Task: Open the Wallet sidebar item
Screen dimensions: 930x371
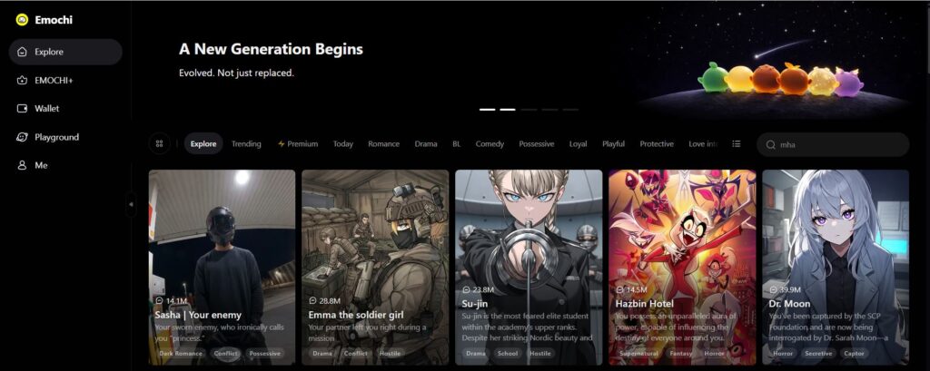Action: point(65,109)
